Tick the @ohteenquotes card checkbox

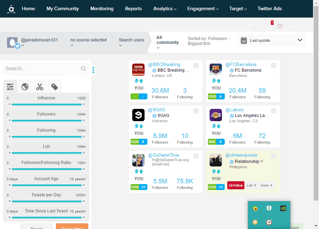[273, 156]
